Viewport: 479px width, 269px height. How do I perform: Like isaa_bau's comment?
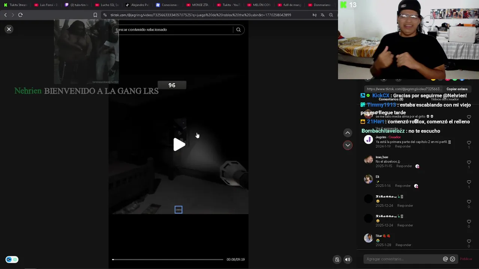click(x=469, y=163)
